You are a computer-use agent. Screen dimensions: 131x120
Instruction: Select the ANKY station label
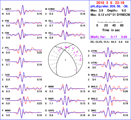coord(8,9)
